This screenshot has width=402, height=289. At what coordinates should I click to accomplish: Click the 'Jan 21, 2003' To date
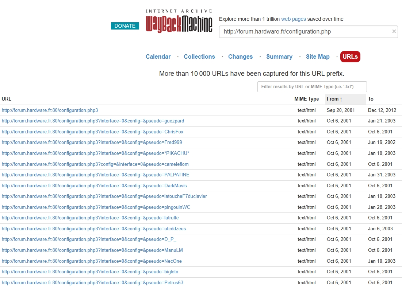(x=382, y=121)
